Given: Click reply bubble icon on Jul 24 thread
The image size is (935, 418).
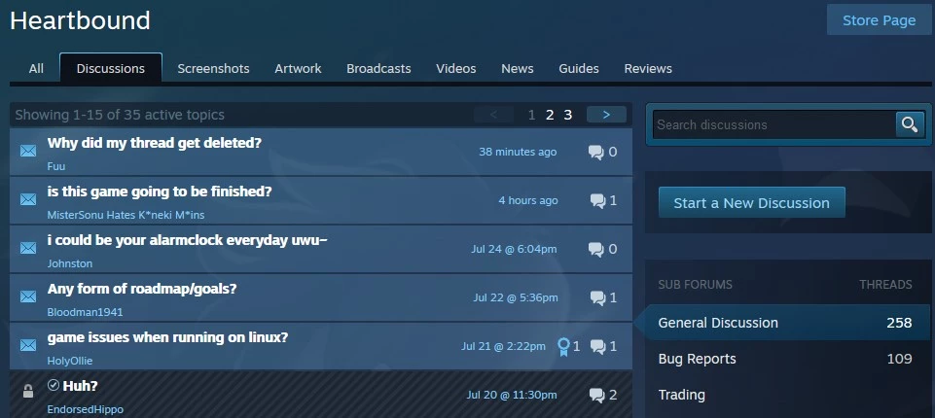Looking at the screenshot, I should point(595,250).
